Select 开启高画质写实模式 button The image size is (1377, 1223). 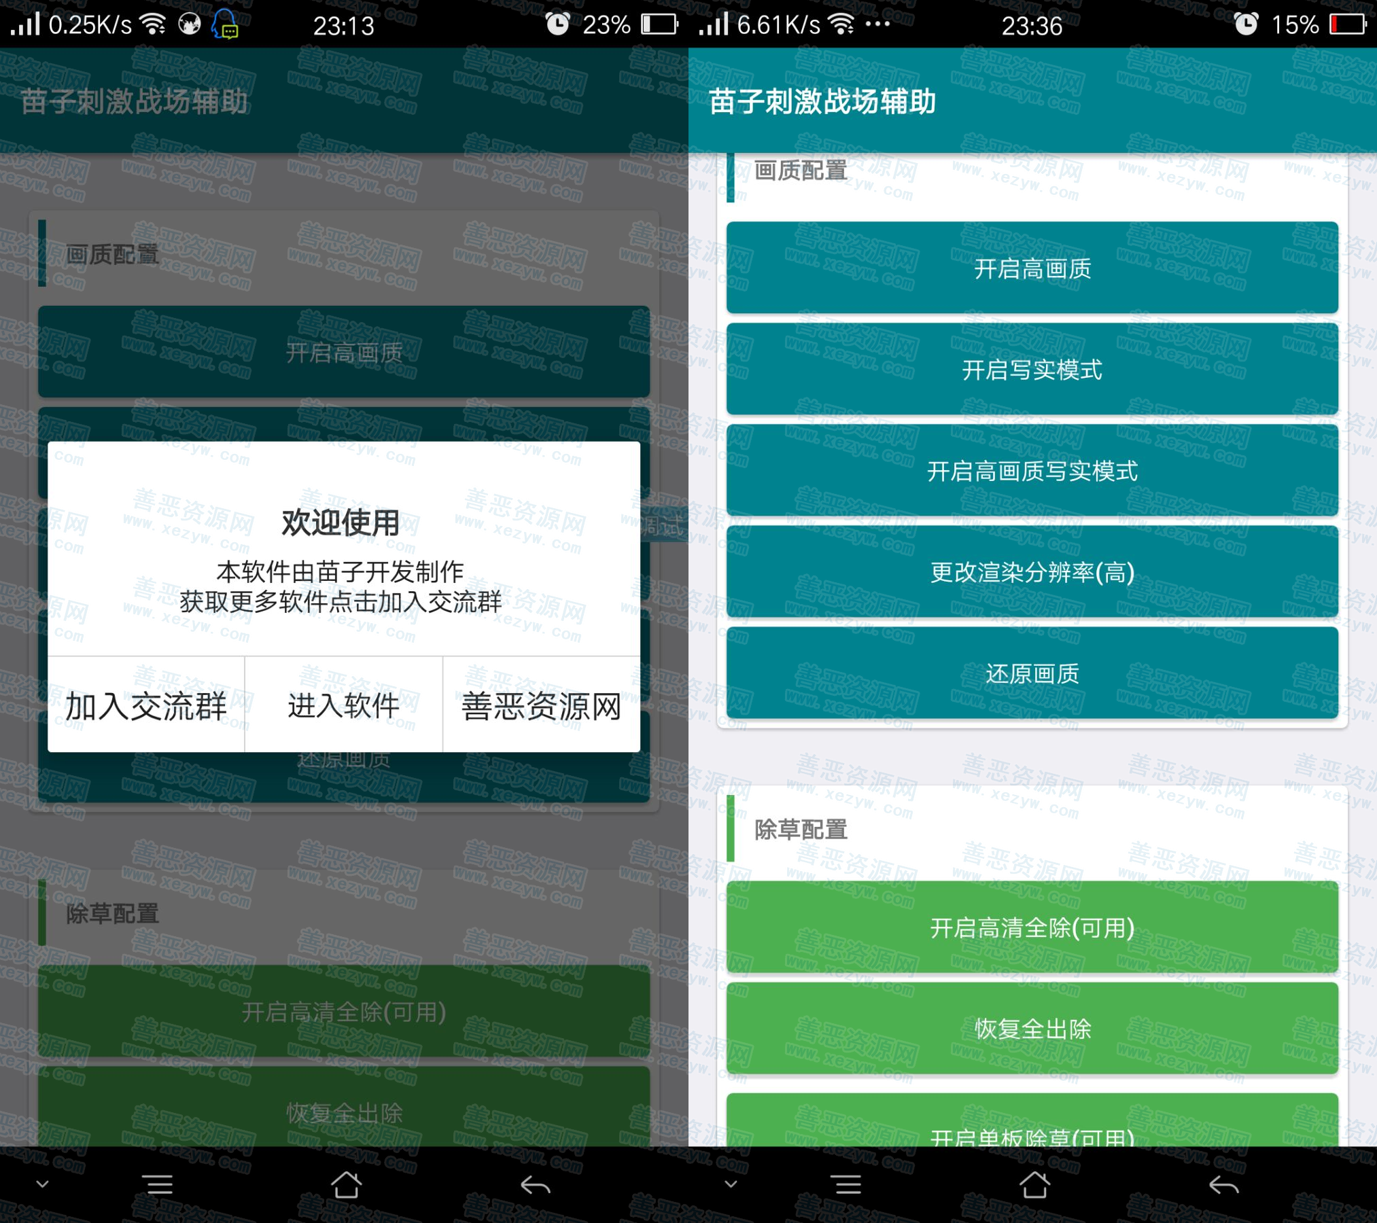(x=1032, y=471)
